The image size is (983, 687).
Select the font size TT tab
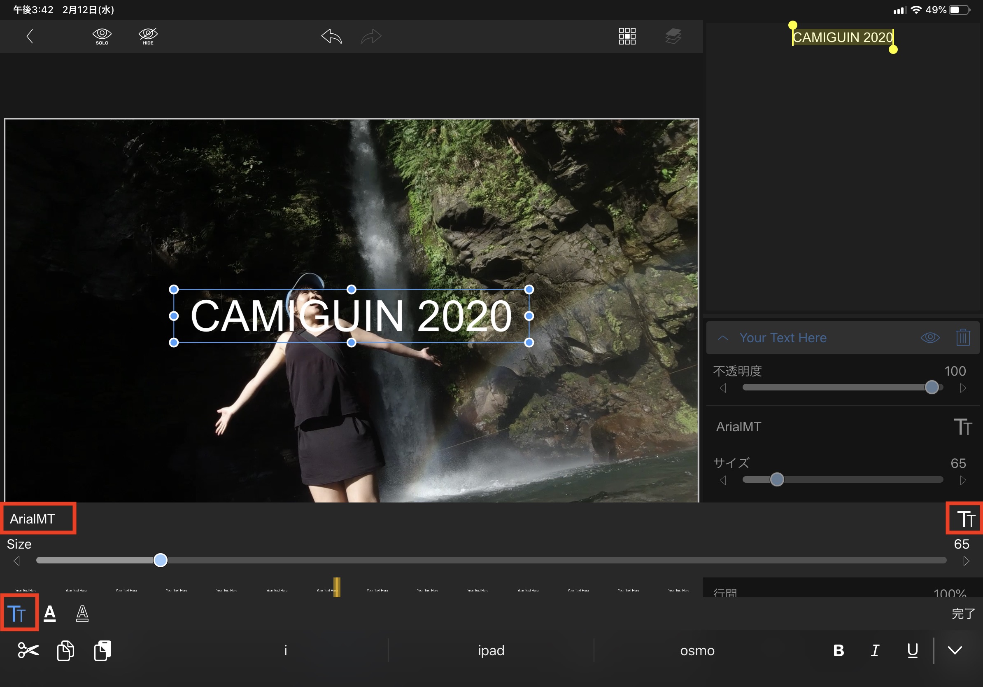tap(17, 614)
